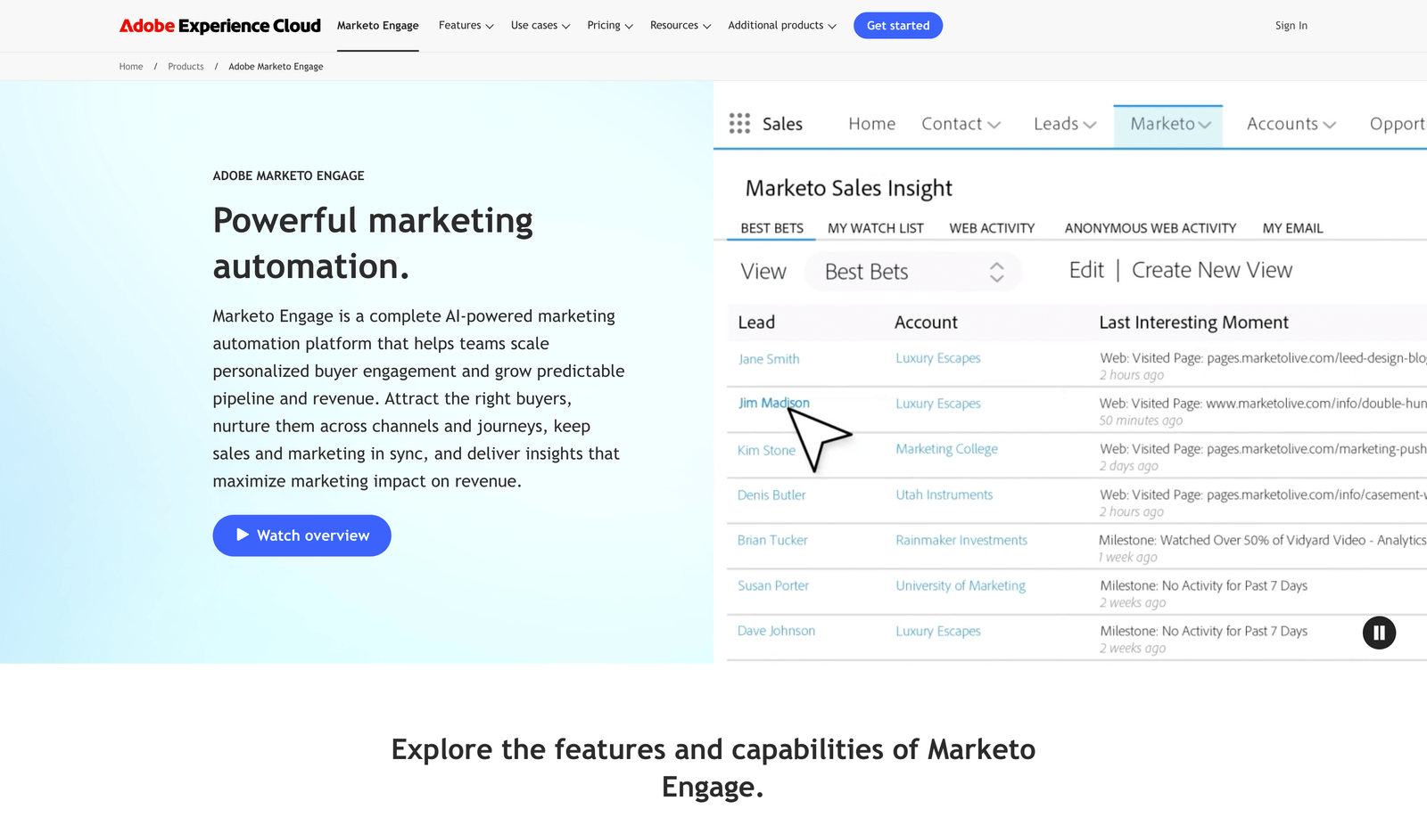The image size is (1427, 817).
Task: Click the Powerful marketing automation heading
Action: click(x=373, y=243)
